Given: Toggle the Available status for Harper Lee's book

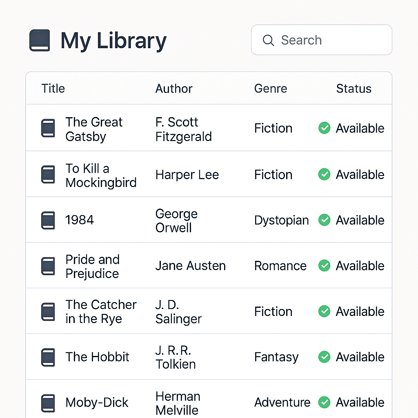Looking at the screenshot, I should (324, 174).
